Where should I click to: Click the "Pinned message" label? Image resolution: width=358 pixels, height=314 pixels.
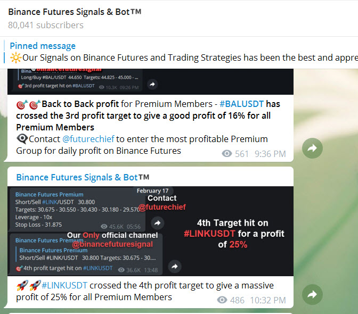[43, 46]
